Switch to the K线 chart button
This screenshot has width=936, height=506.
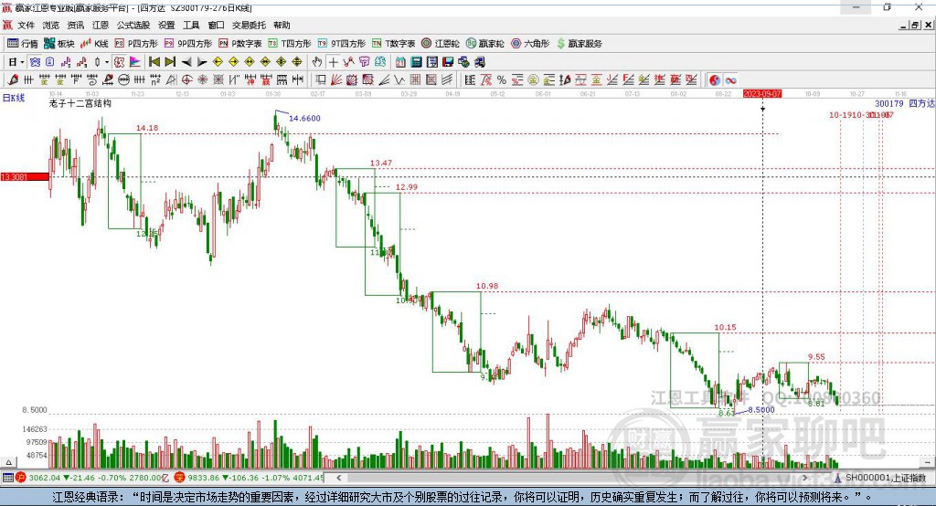tap(94, 44)
